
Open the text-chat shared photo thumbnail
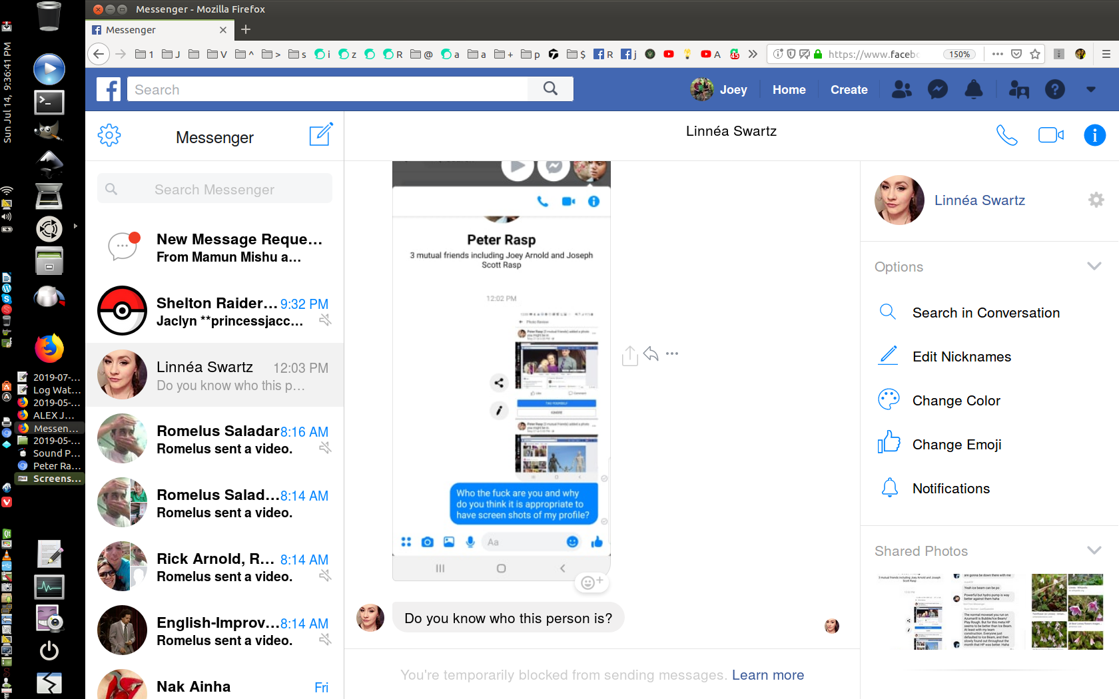(988, 612)
